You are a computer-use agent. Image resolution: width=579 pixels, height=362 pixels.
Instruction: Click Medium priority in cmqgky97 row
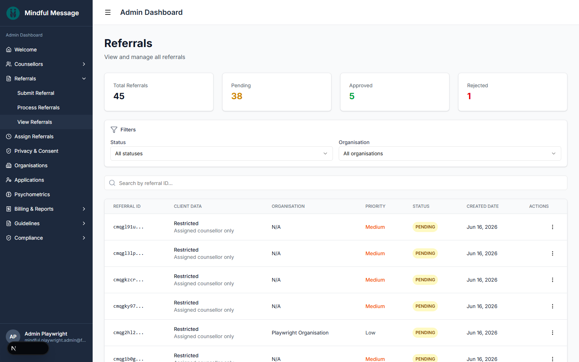tap(375, 306)
